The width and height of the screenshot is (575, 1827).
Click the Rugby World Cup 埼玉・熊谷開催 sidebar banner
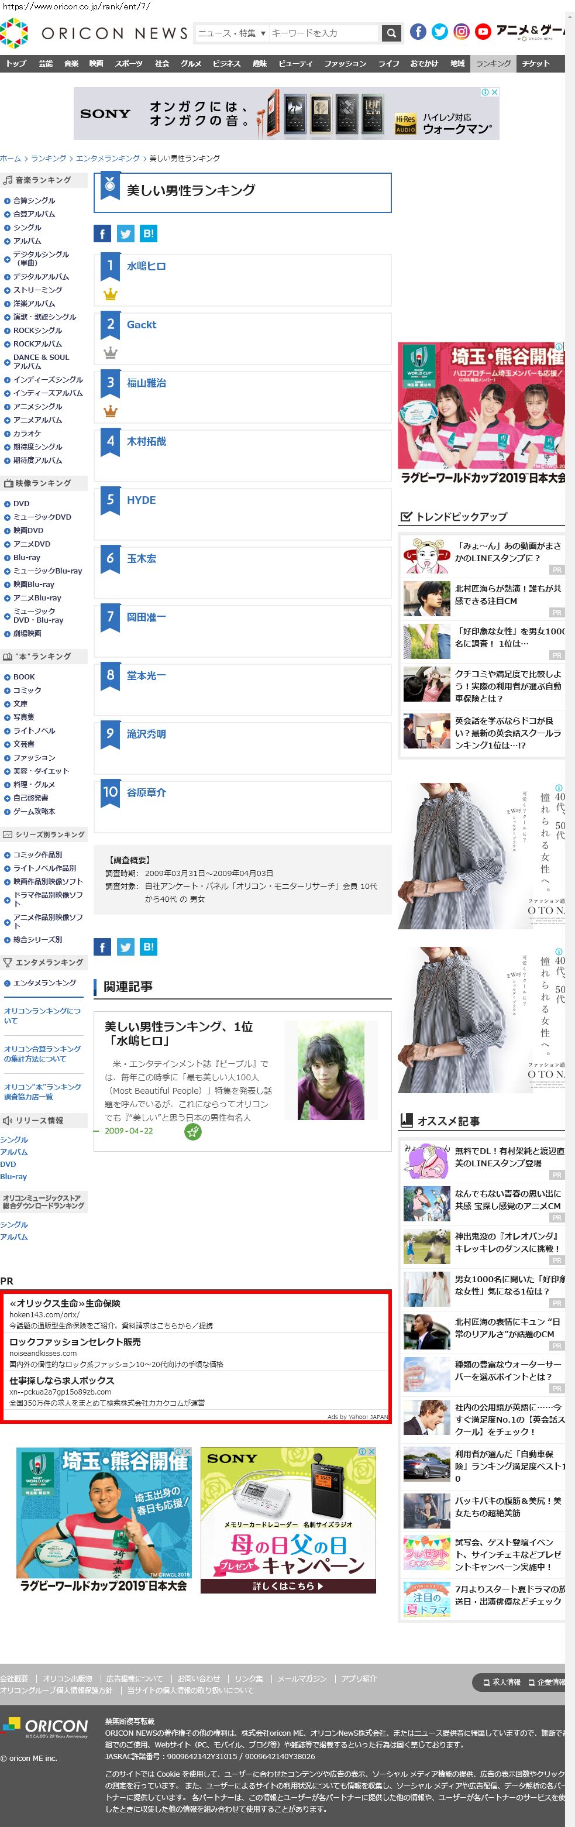pyautogui.click(x=481, y=414)
